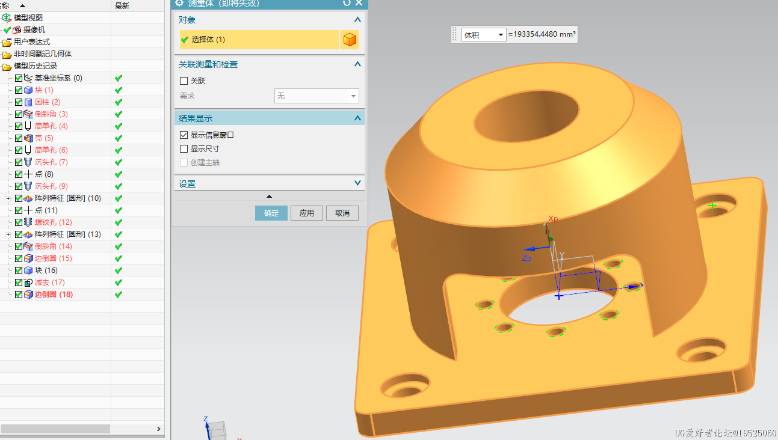778x440 pixels.
Task: Expand the 设置 section
Action: 358,183
